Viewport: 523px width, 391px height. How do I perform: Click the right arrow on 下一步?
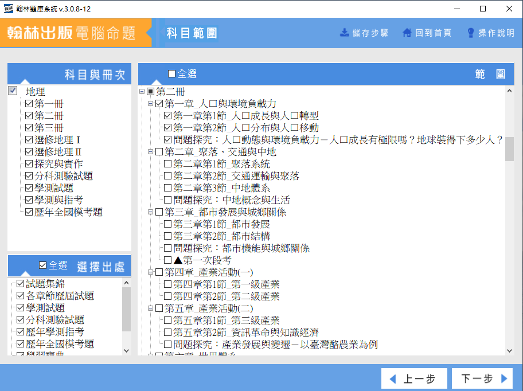tap(504, 378)
